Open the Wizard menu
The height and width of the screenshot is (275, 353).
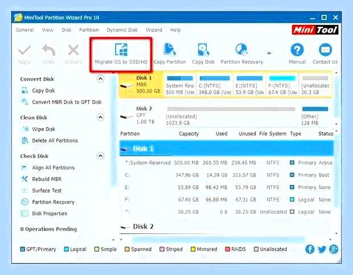154,30
